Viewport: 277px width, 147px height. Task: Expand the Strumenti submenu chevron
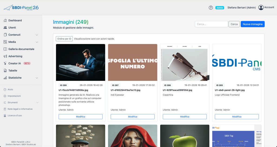click(37, 102)
